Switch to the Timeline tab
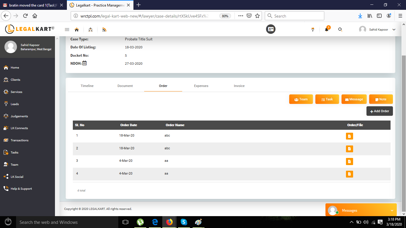This screenshot has width=406, height=228. (x=87, y=86)
